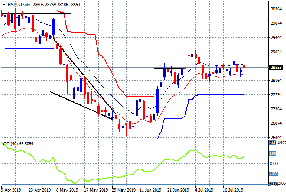Viewport: 286px width, 195px height.
Task: Click the CCI 100 level label
Action: click(x=273, y=153)
